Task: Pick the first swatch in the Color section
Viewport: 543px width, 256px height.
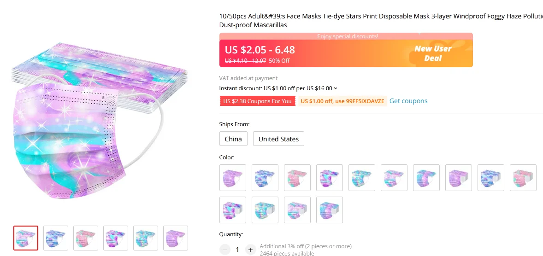Action: tap(233, 178)
